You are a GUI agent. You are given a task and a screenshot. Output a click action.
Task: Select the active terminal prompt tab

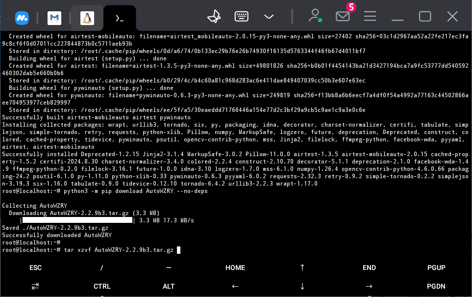coord(119,18)
